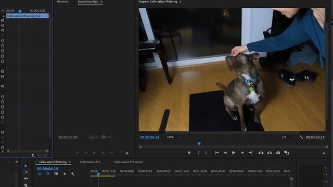Click the first reset parameter arrow
This screenshot has width=333, height=187.
[x=3, y=21]
